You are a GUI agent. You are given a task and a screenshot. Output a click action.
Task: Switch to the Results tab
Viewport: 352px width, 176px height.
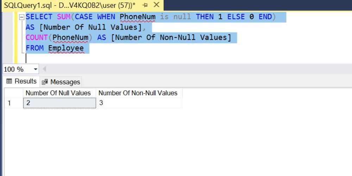point(21,81)
